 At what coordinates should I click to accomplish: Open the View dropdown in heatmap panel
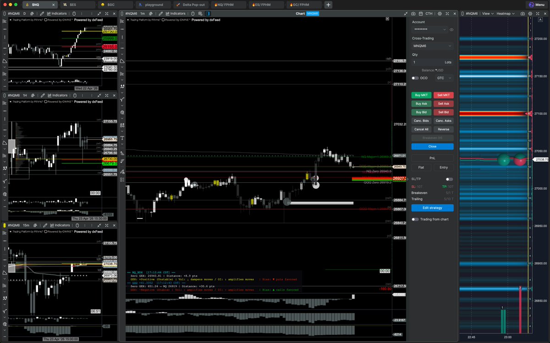(488, 14)
